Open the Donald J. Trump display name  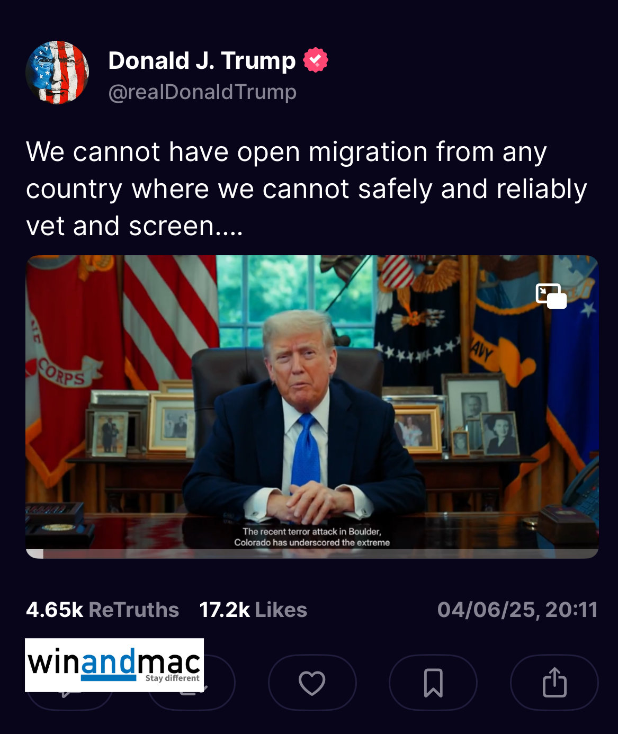(x=202, y=60)
